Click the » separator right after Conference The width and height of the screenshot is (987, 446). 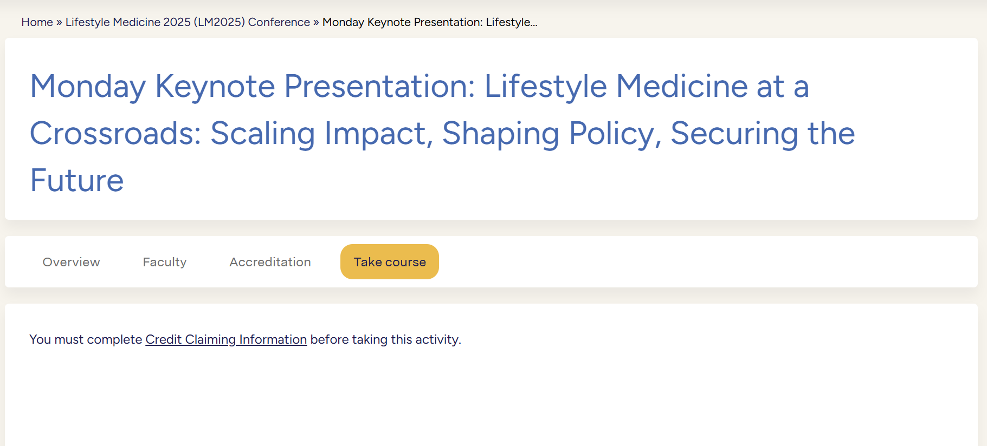pyautogui.click(x=316, y=22)
